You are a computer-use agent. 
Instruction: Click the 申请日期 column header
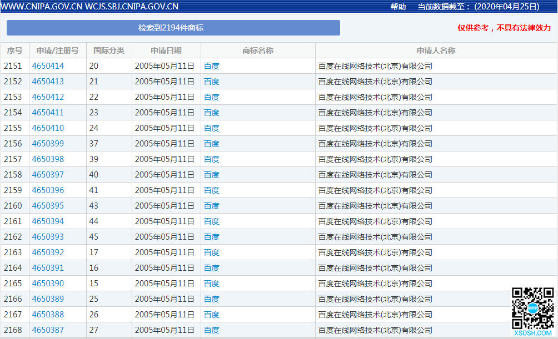click(166, 50)
